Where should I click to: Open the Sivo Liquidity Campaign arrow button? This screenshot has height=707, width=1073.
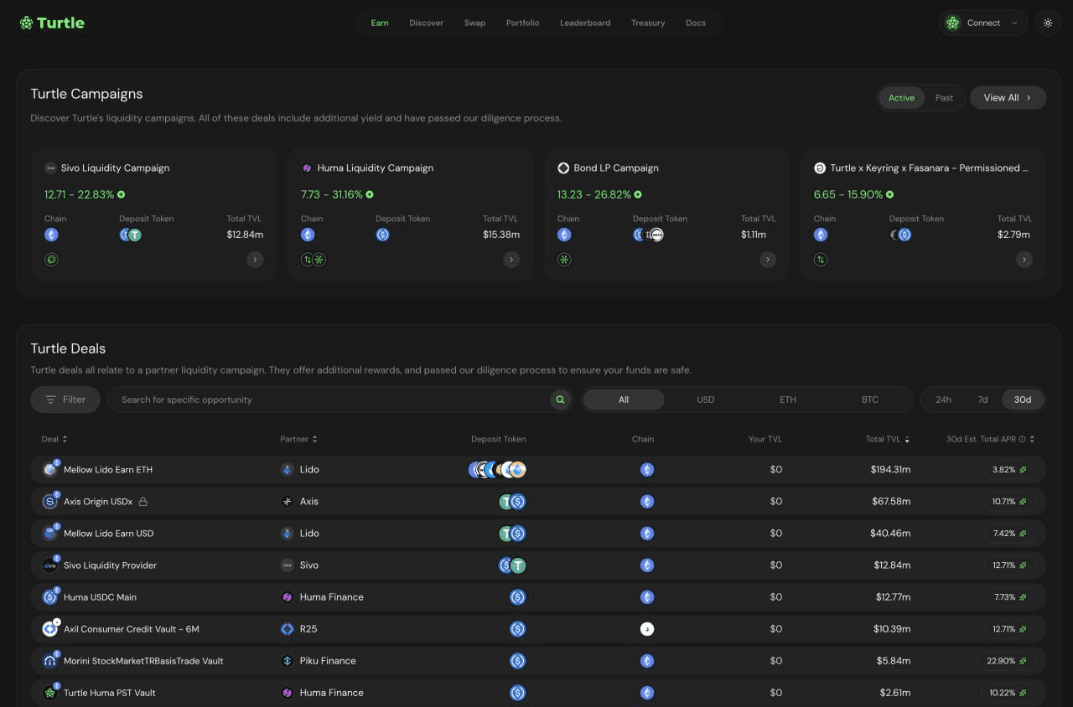(x=255, y=260)
